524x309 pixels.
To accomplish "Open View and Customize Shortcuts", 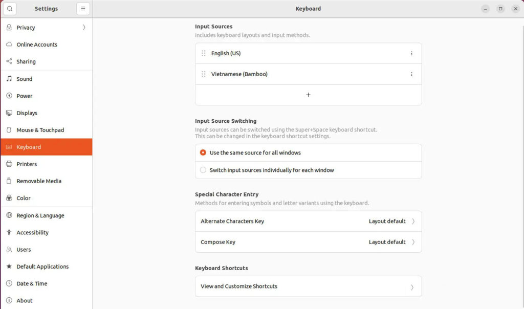I will point(308,286).
